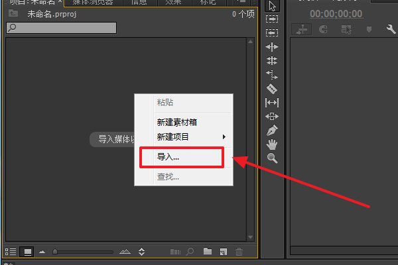
Task: Click the Clear trash icon
Action: 239,252
